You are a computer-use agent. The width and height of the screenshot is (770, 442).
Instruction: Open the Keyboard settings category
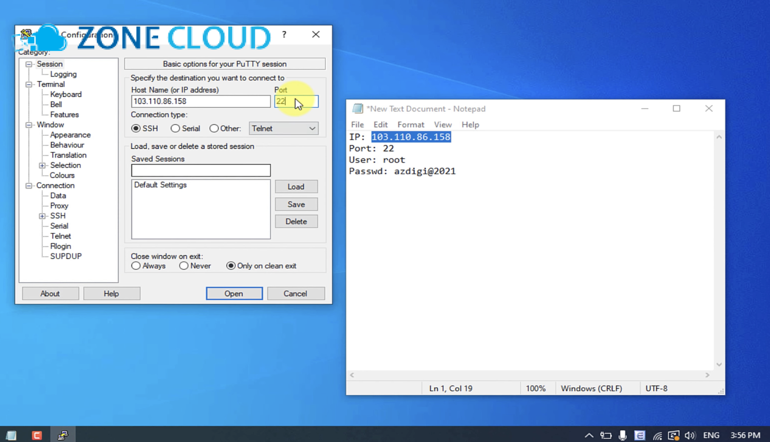click(x=66, y=95)
